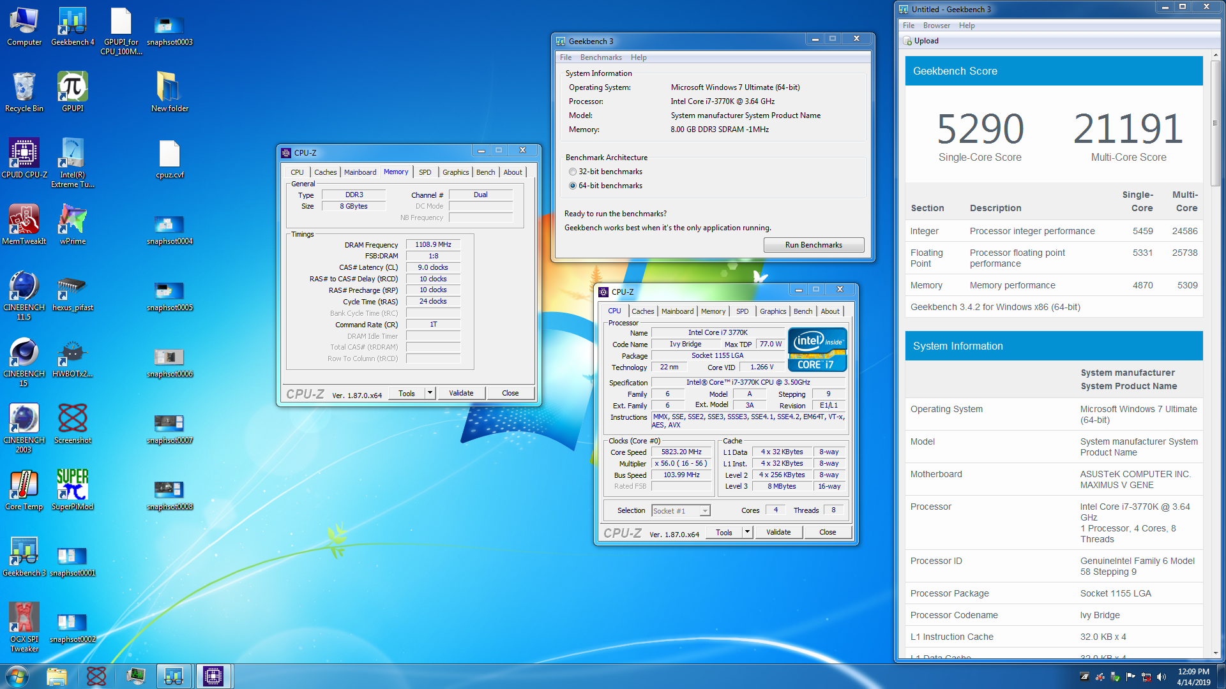Launch the Geekbench 3 desktop shortcut
Viewport: 1226px width, 689px height.
[x=24, y=557]
